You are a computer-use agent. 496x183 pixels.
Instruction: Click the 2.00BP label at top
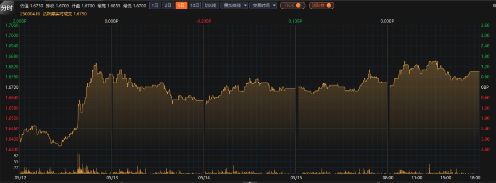click(20, 21)
